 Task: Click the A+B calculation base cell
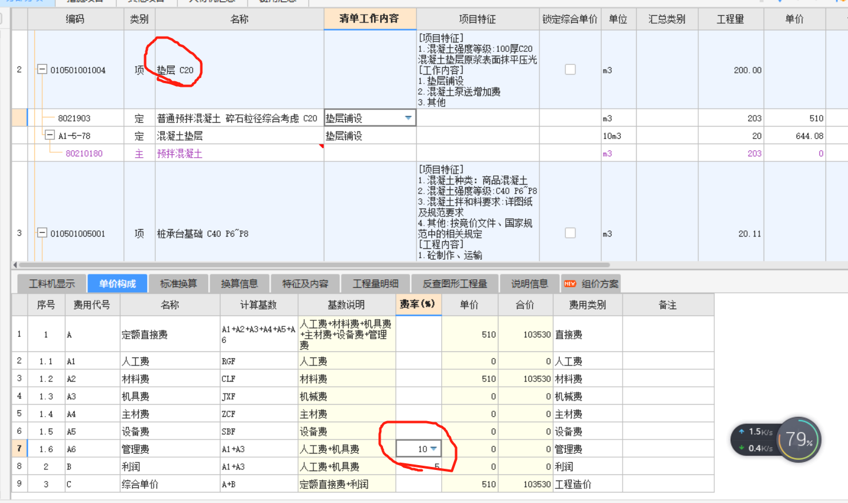[x=258, y=484]
